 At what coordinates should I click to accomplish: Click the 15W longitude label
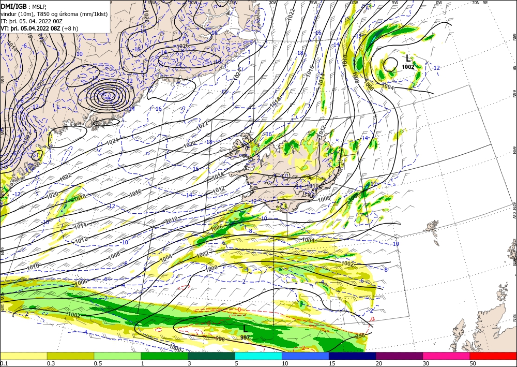click(x=313, y=3)
